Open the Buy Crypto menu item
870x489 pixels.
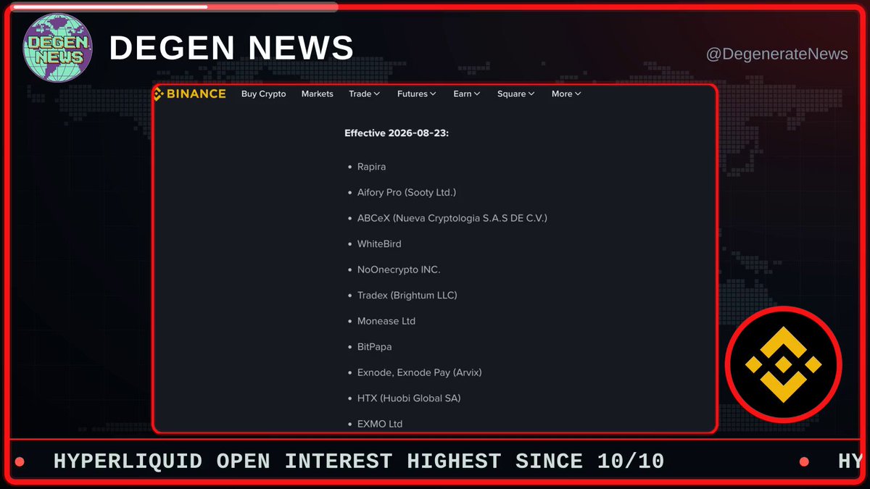264,94
